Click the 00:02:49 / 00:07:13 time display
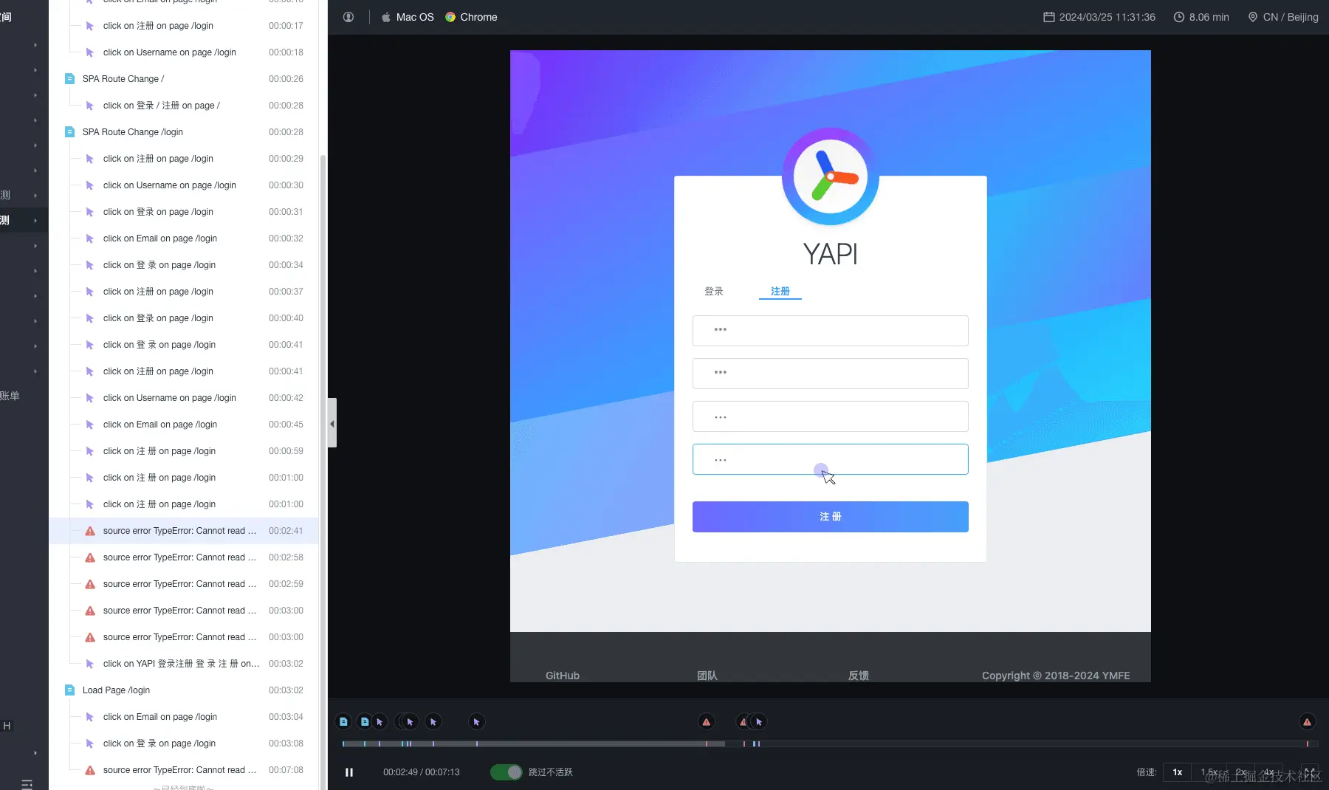This screenshot has height=790, width=1329. pyautogui.click(x=421, y=772)
